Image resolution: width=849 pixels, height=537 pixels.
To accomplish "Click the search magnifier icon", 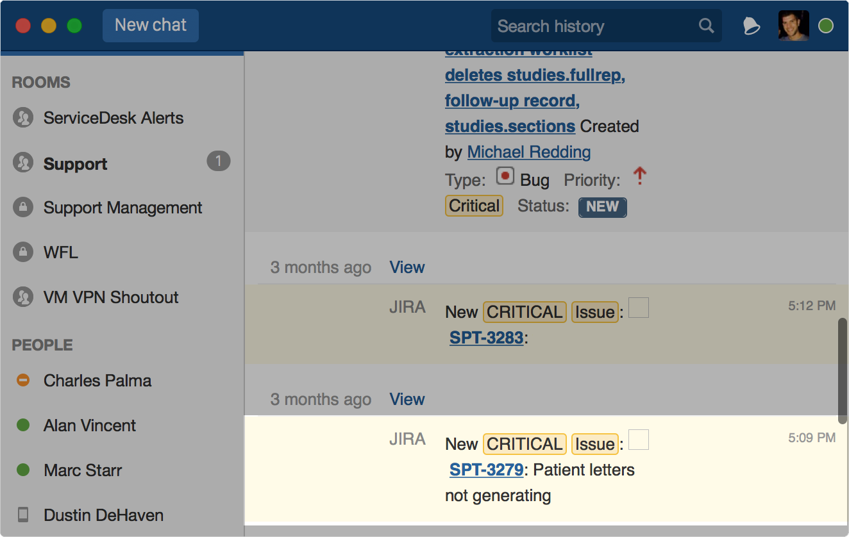I will tap(706, 26).
